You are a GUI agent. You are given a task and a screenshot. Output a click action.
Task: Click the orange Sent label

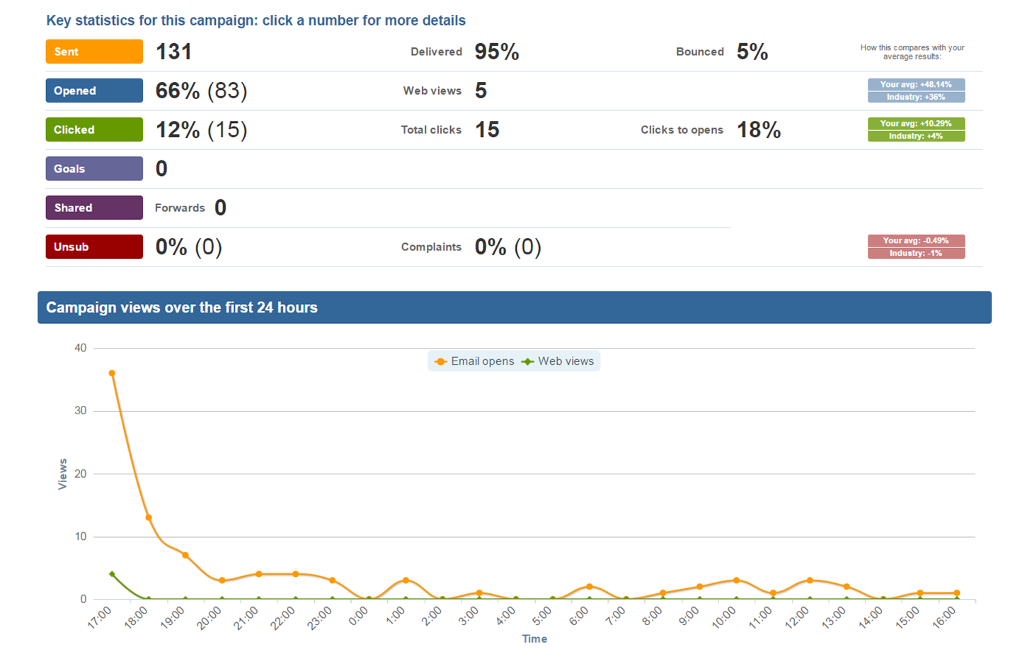click(94, 52)
